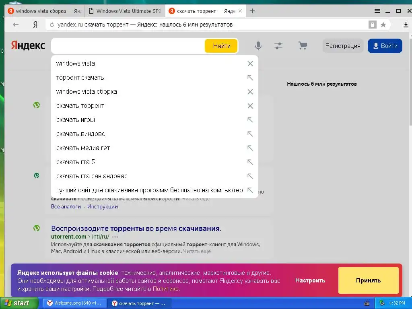Click the Регистрация button
This screenshot has width=412, height=309.
(343, 46)
